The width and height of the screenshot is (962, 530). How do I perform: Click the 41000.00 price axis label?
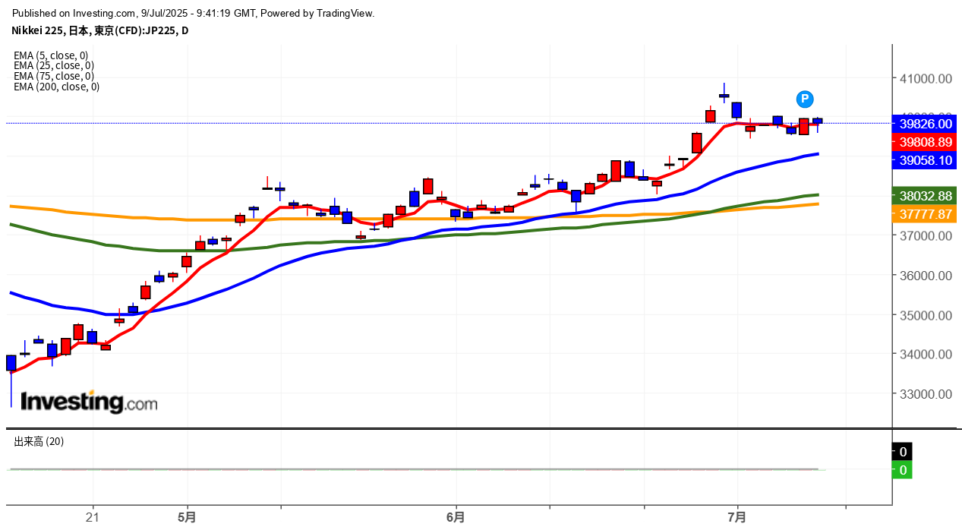(926, 78)
